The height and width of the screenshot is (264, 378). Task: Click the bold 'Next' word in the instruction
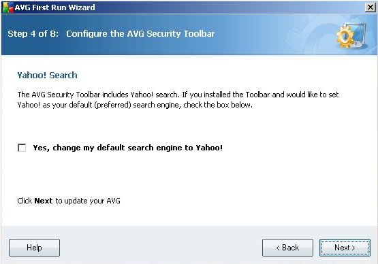pos(44,201)
